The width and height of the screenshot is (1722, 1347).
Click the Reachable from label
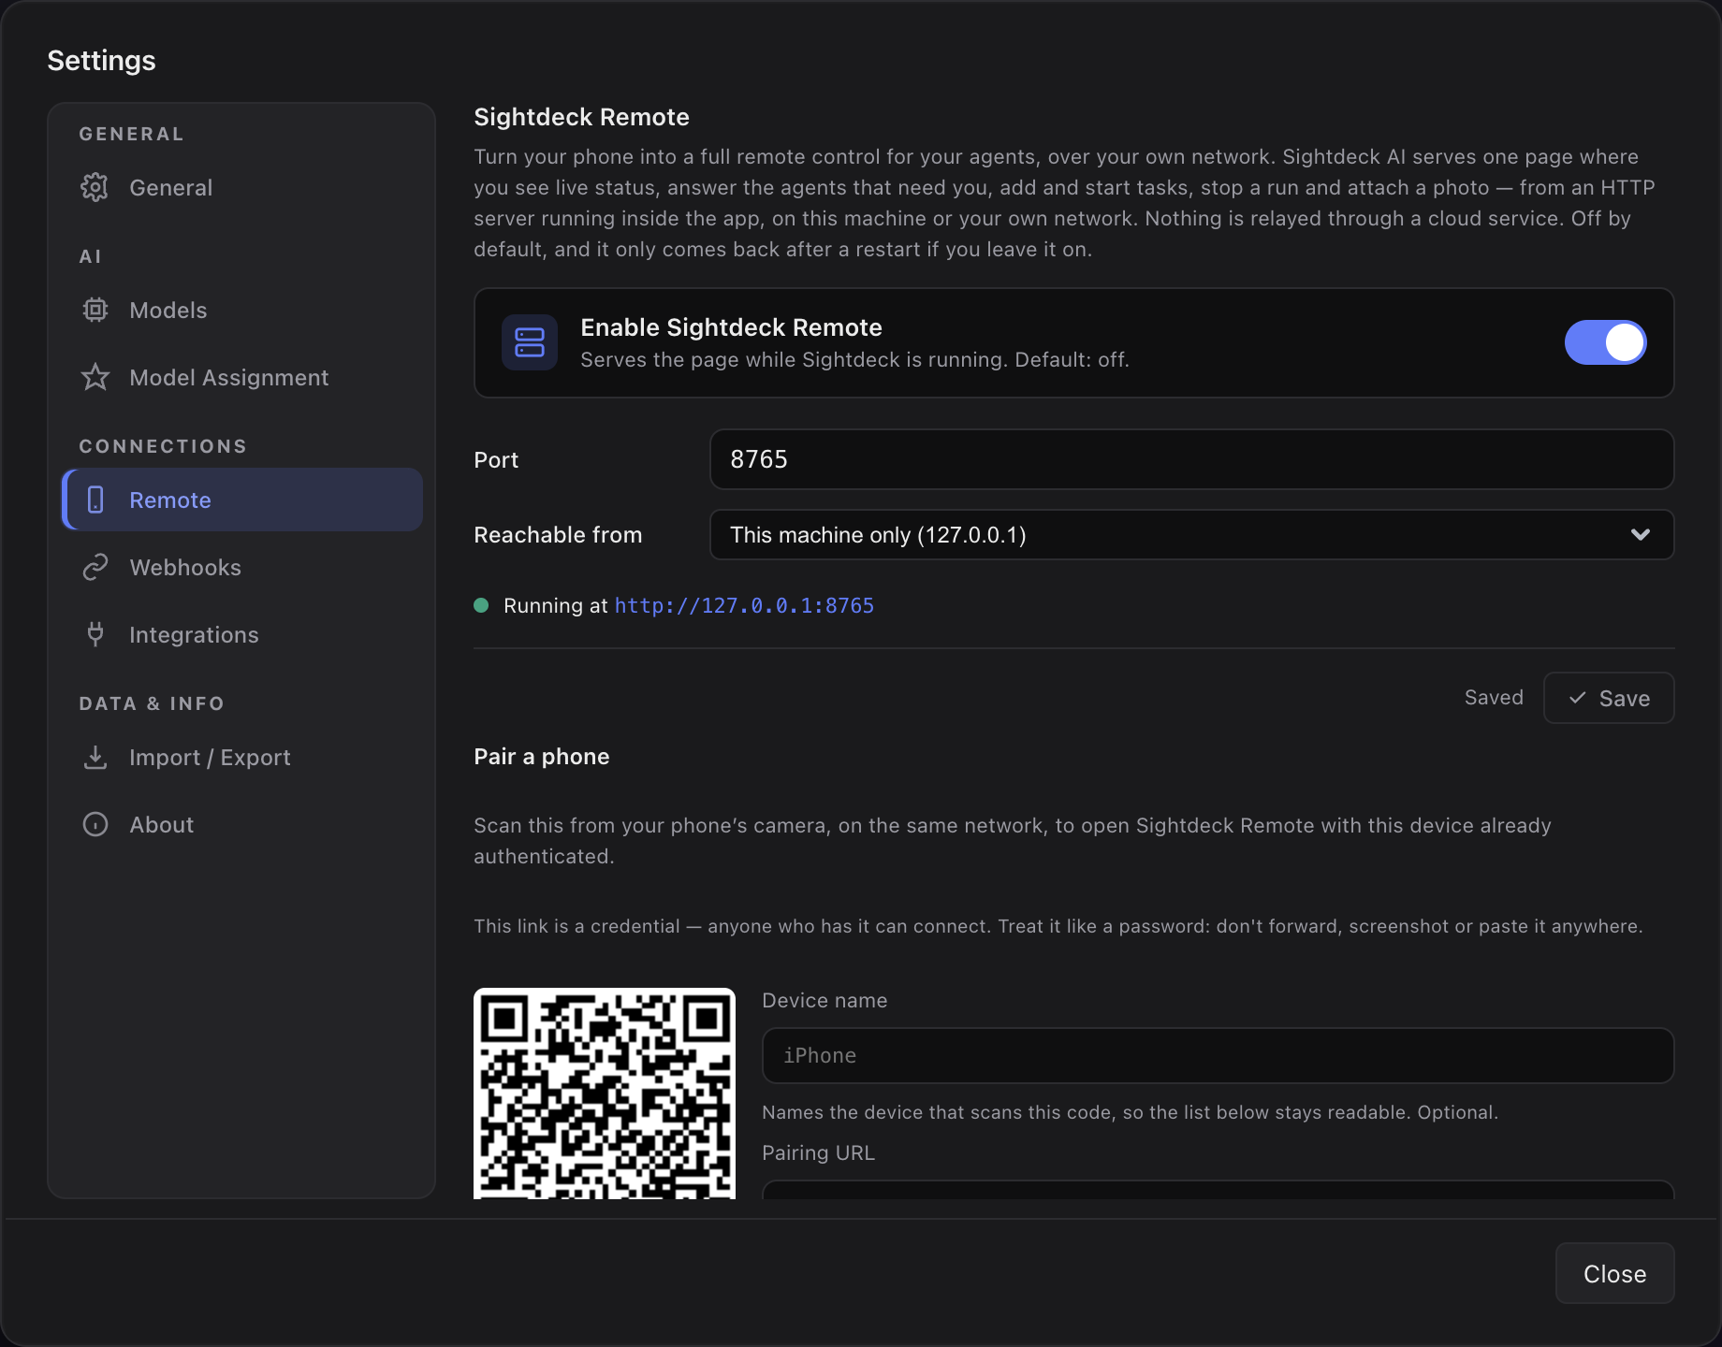558,535
